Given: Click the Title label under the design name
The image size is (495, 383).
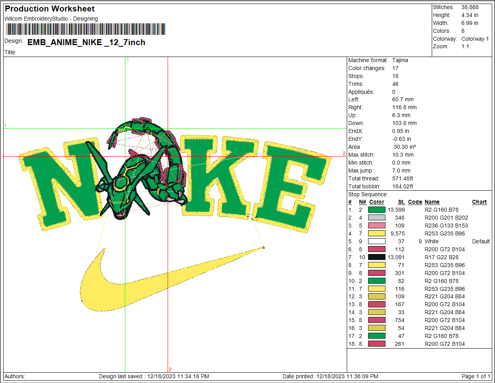Looking at the screenshot, I should pyautogui.click(x=10, y=52).
